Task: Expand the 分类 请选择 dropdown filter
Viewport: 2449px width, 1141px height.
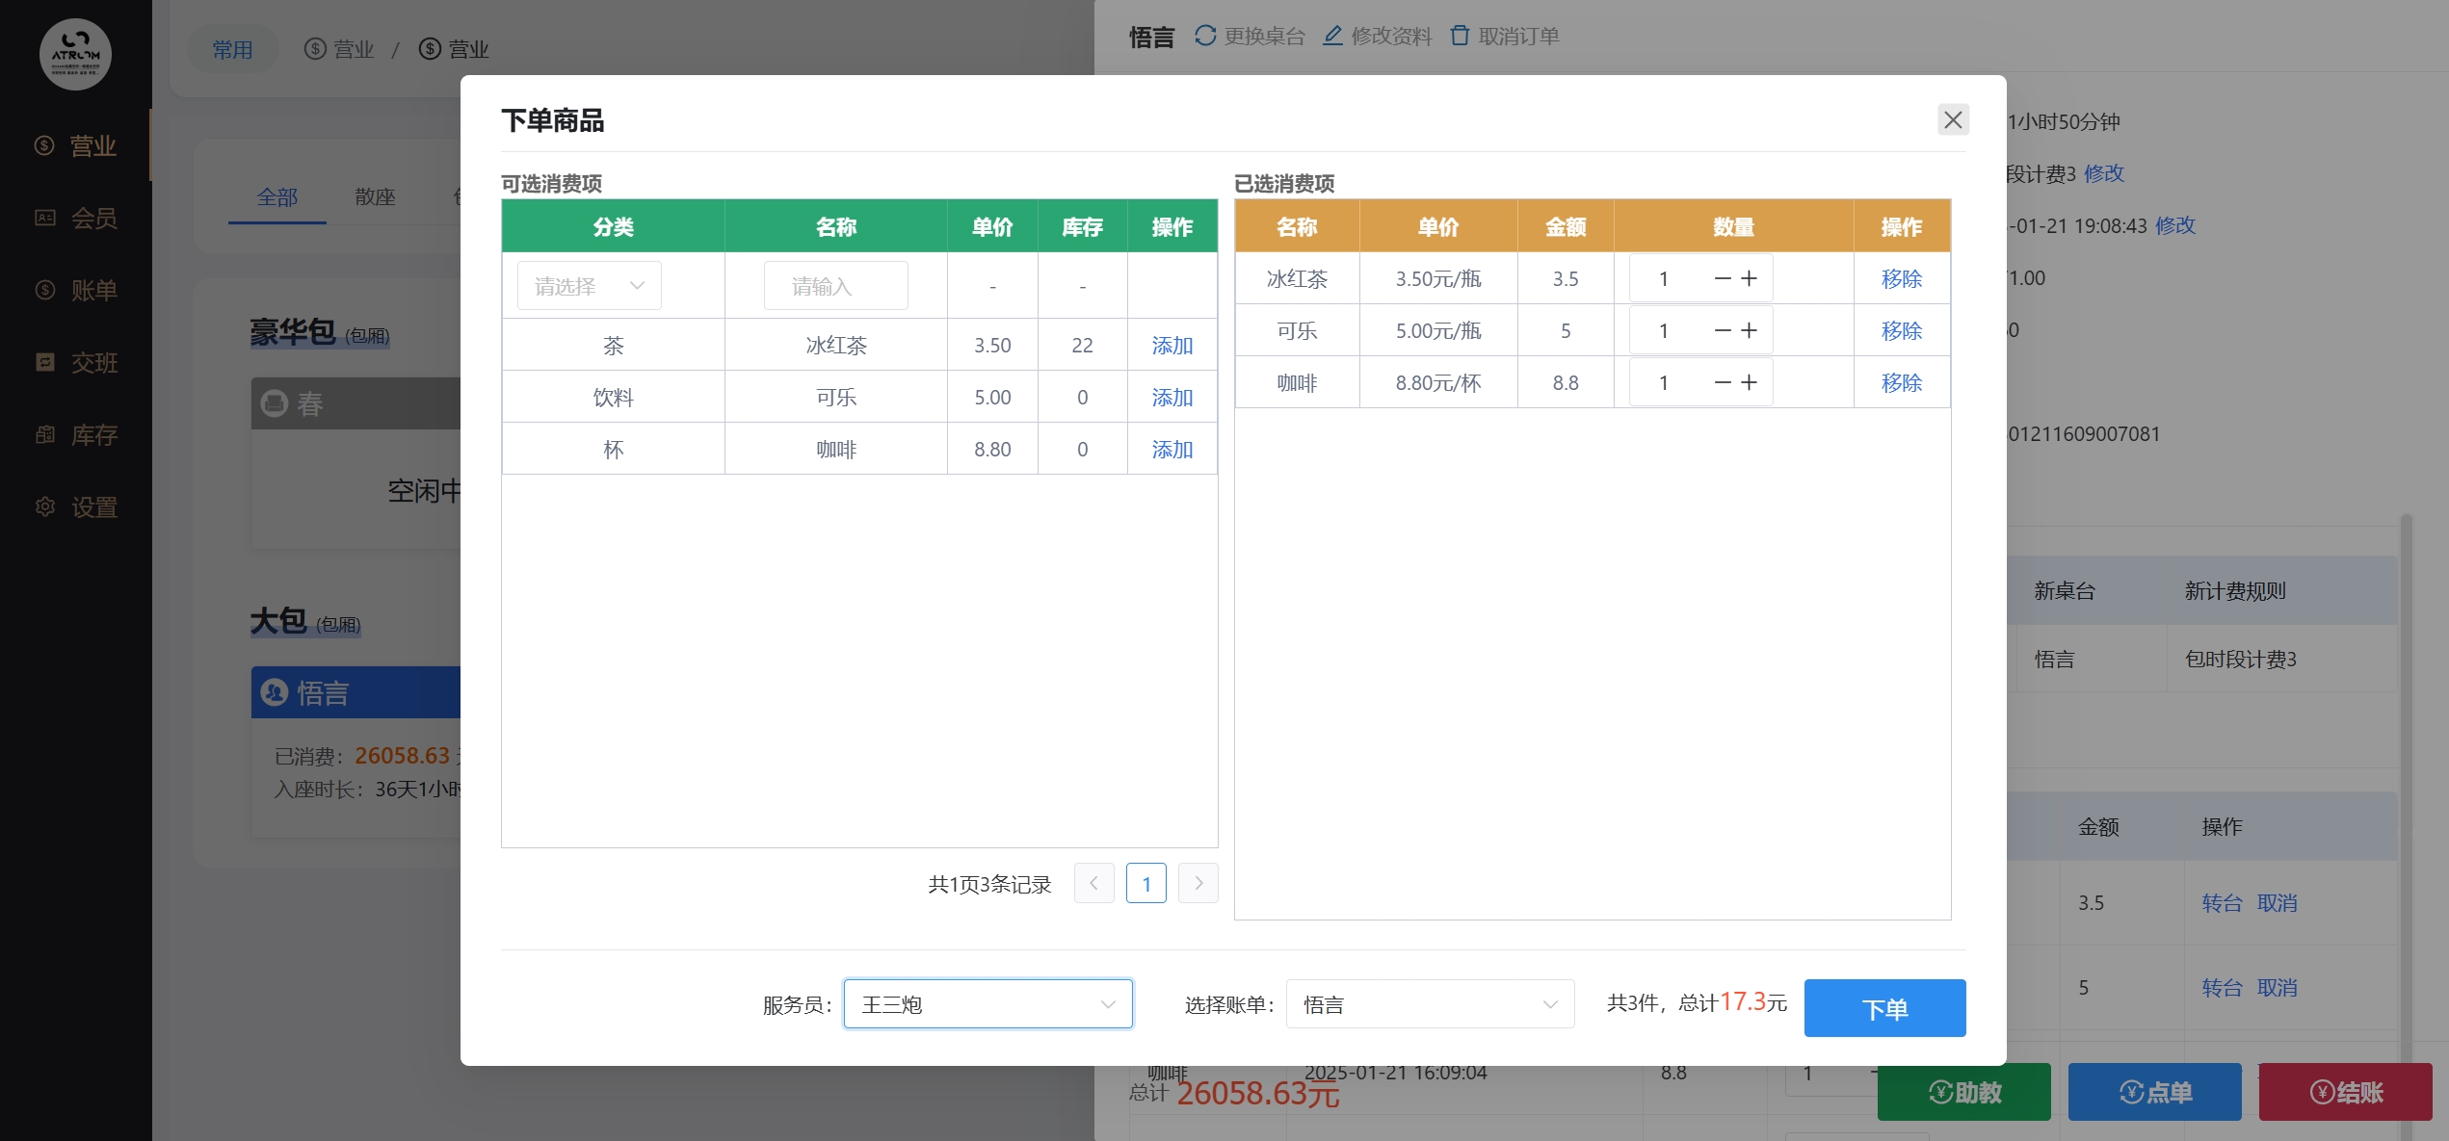Action: pyautogui.click(x=589, y=286)
